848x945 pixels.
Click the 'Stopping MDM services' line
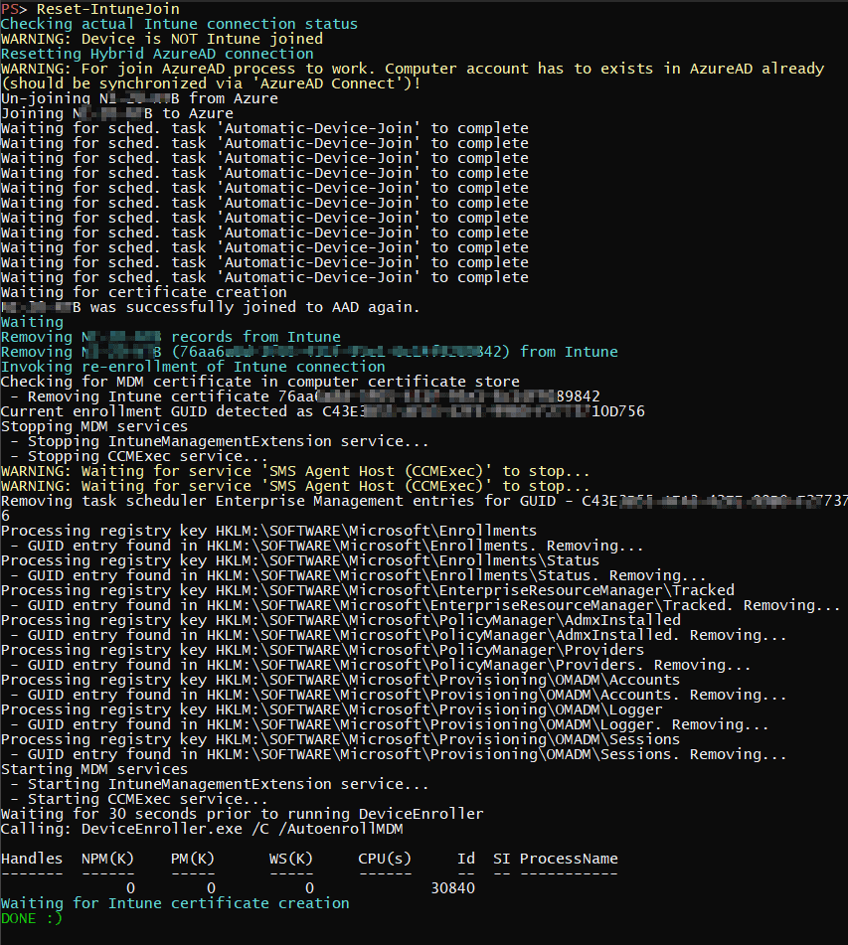coord(93,426)
